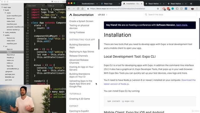The image size is (200, 113).
Task: Select App.js in Sublime sidebar
Action: pos(9,52)
